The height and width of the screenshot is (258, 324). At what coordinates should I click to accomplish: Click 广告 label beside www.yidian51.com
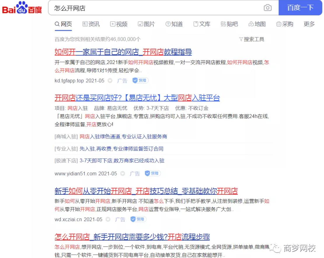(135, 174)
